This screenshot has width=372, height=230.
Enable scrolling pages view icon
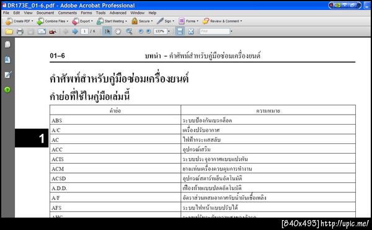(x=180, y=31)
